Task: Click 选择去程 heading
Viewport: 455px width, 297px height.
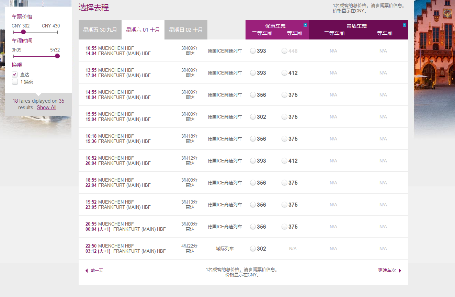Action: (94, 8)
